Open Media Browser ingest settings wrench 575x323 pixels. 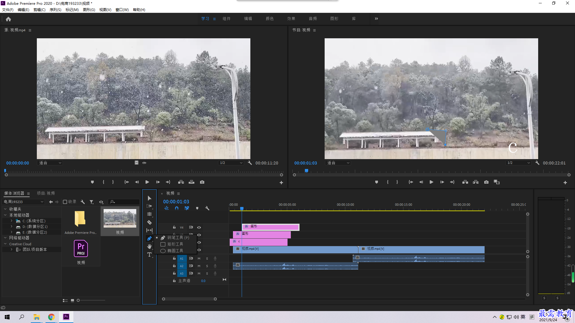[x=83, y=202]
